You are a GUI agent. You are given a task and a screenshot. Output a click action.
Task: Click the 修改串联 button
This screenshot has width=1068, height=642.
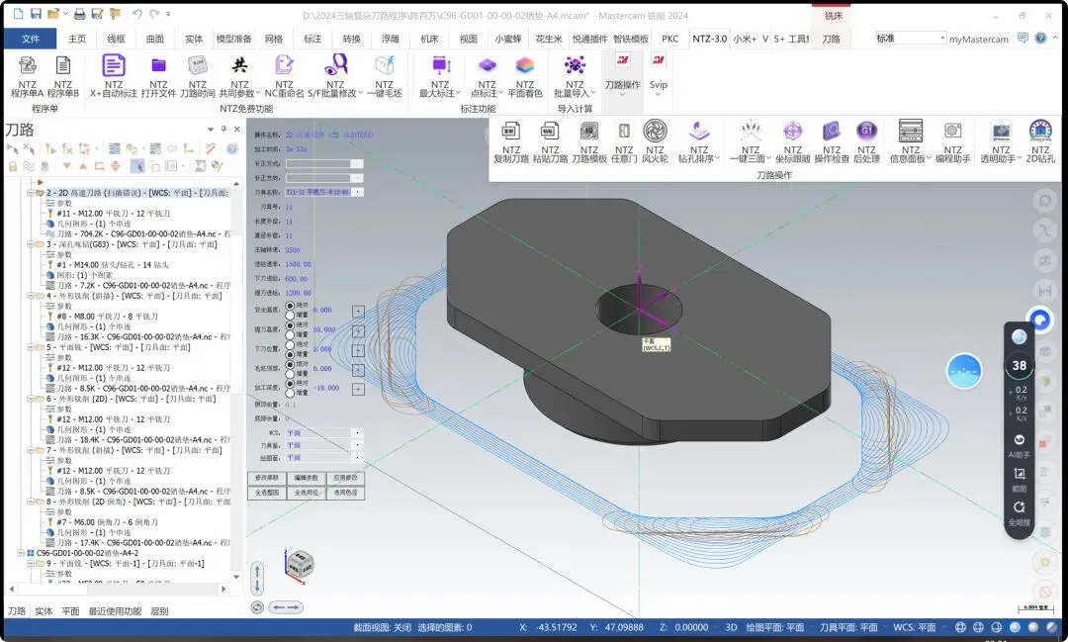pyautogui.click(x=266, y=478)
